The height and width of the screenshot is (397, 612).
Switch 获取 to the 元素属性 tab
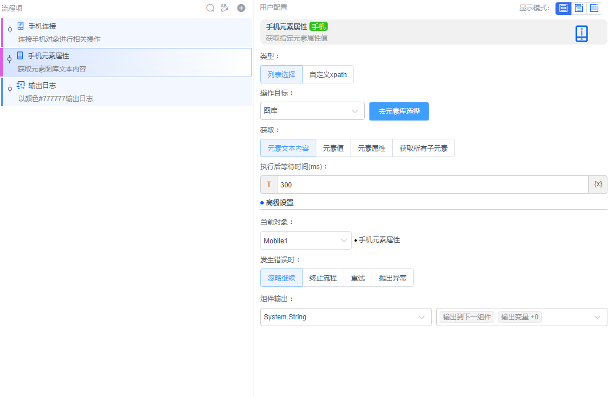pyautogui.click(x=371, y=148)
